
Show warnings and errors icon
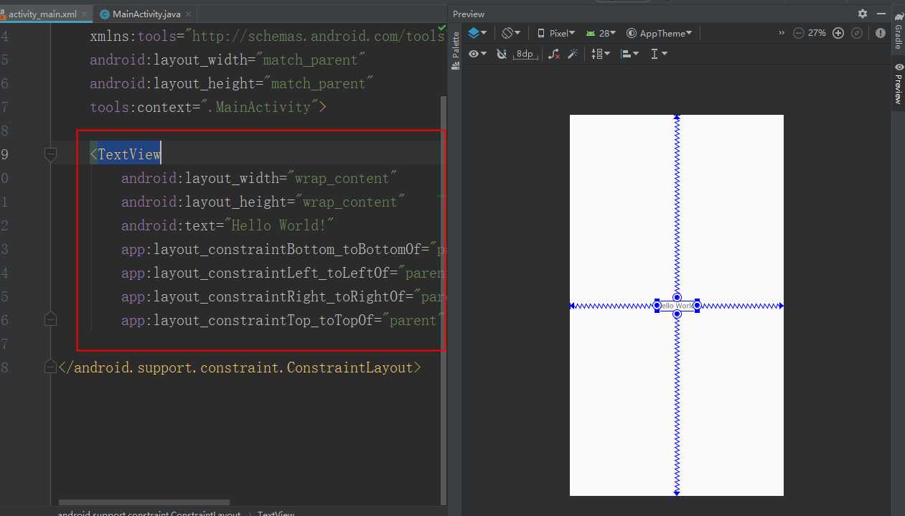(x=881, y=33)
